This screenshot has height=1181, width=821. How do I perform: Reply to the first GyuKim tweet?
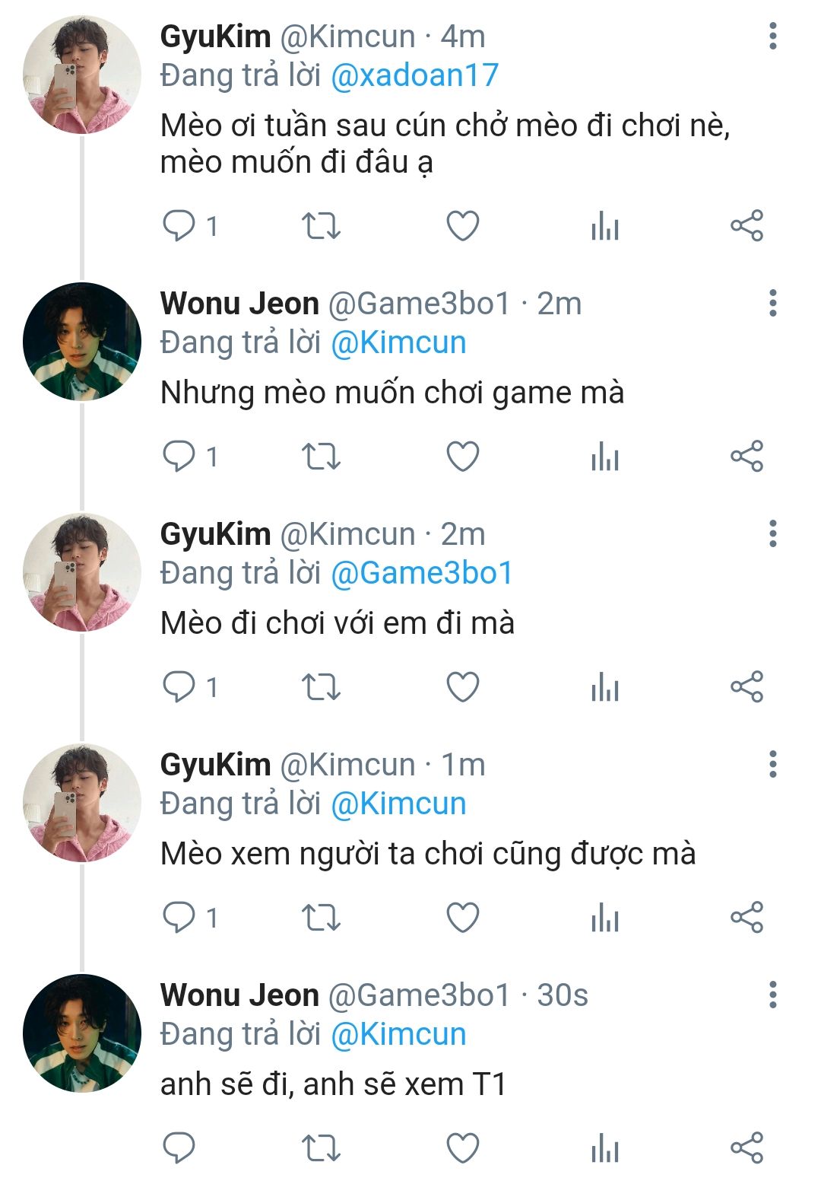(179, 226)
